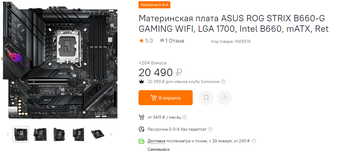Select the third motherboard thumbnail
This screenshot has height=151, width=339.
[x=59, y=134]
